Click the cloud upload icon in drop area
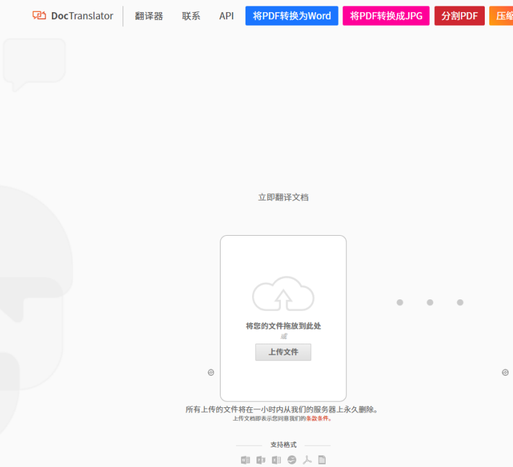 pyautogui.click(x=283, y=292)
